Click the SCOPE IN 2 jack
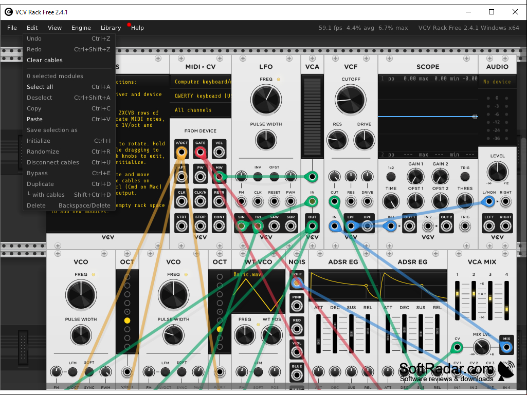527x395 pixels. tap(428, 226)
